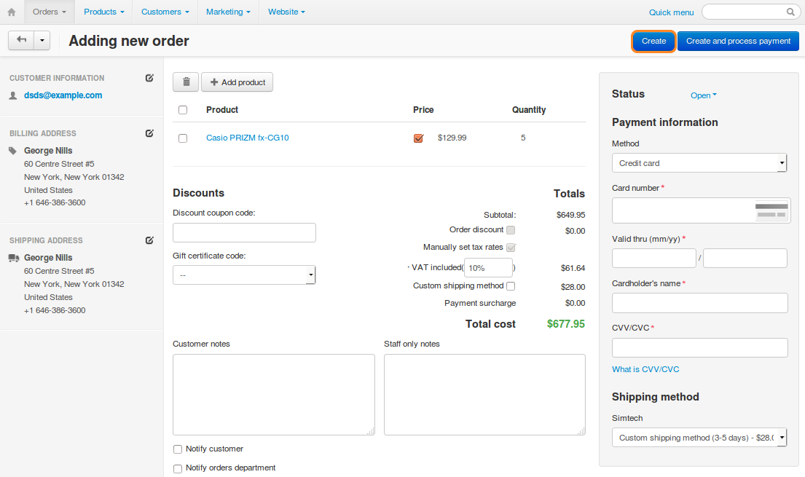Click the customer user icon
This screenshot has width=805, height=477.
(13, 95)
